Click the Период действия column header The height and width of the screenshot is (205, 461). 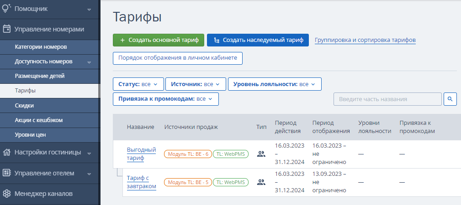(288, 127)
